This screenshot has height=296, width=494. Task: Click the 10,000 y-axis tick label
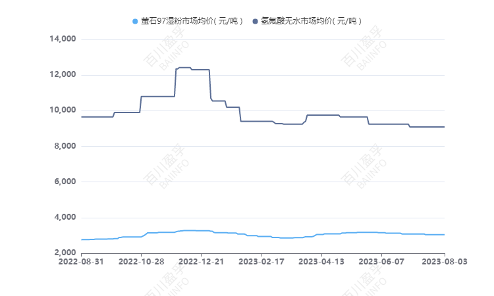(x=63, y=111)
